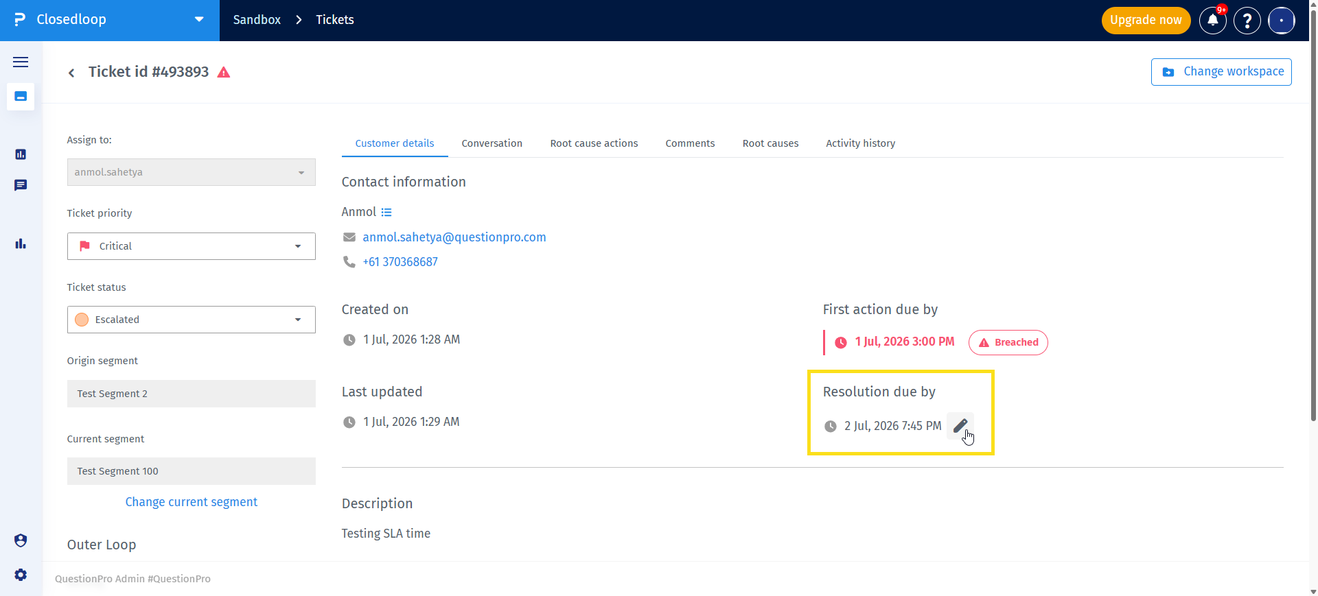Go back using the arrow beside Ticket id
1318x596 pixels.
[x=71, y=73]
